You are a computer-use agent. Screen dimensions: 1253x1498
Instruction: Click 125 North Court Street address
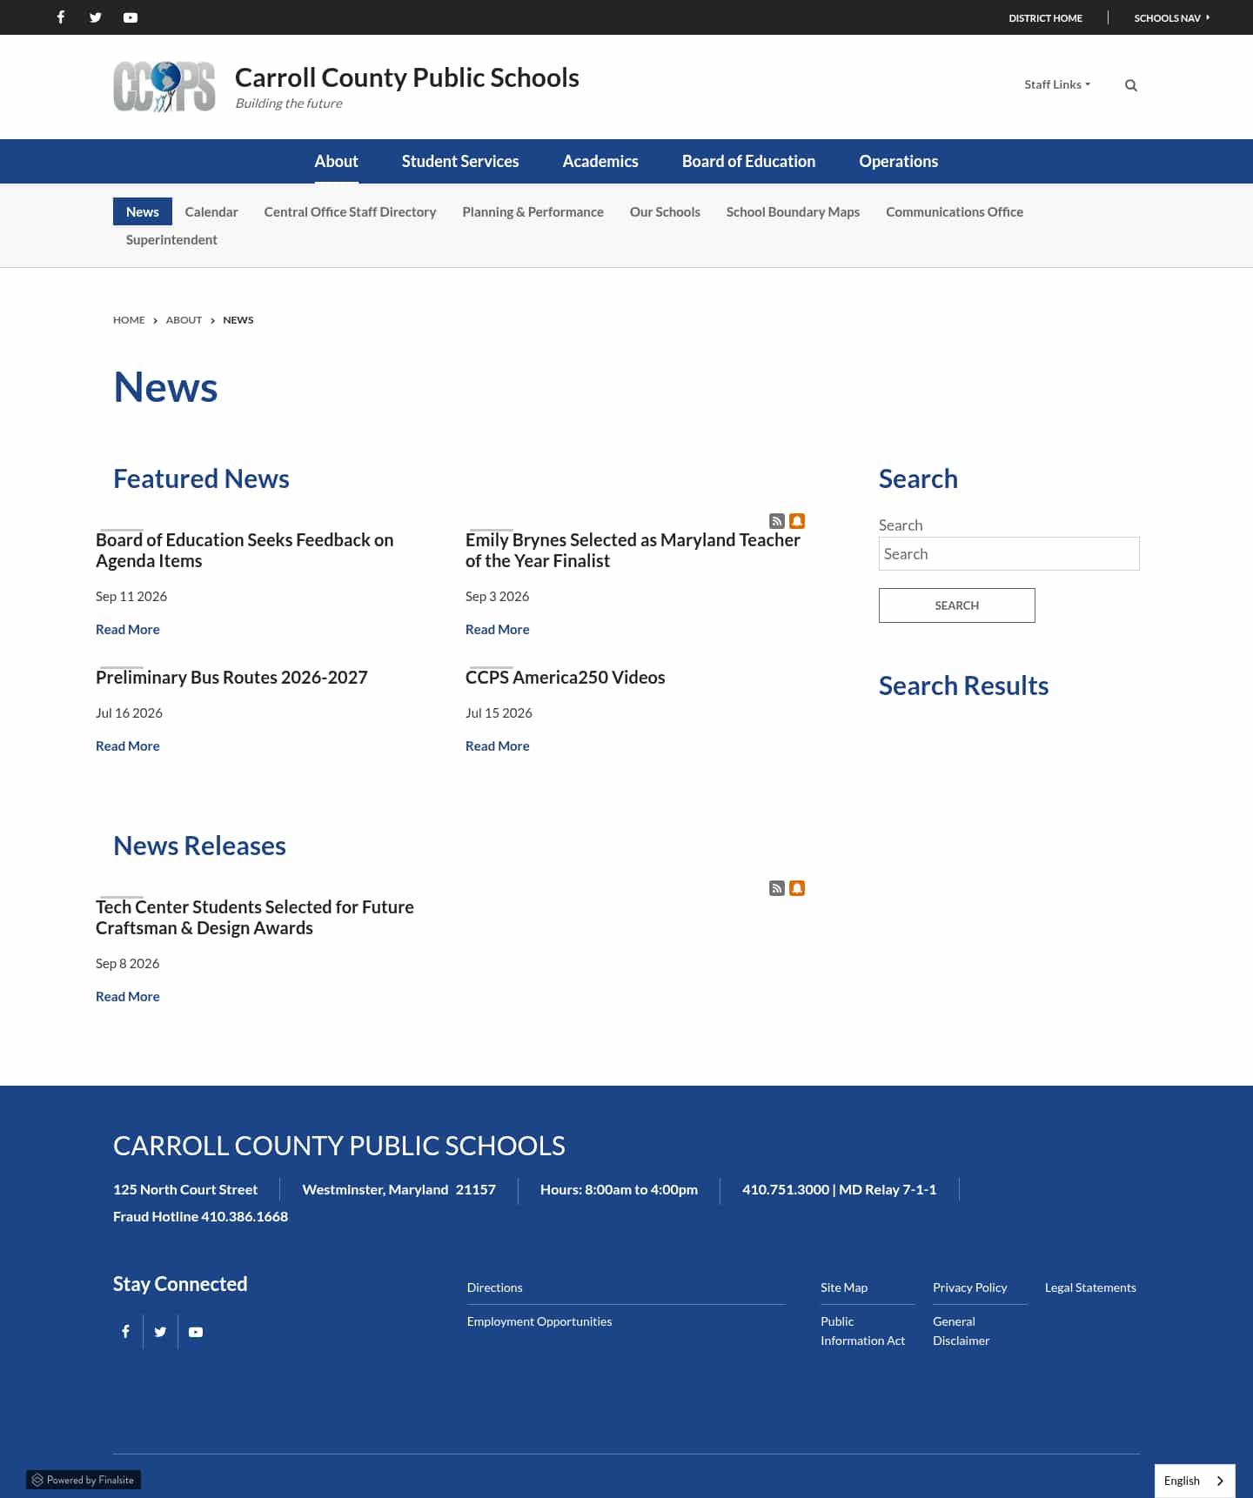click(x=185, y=1189)
